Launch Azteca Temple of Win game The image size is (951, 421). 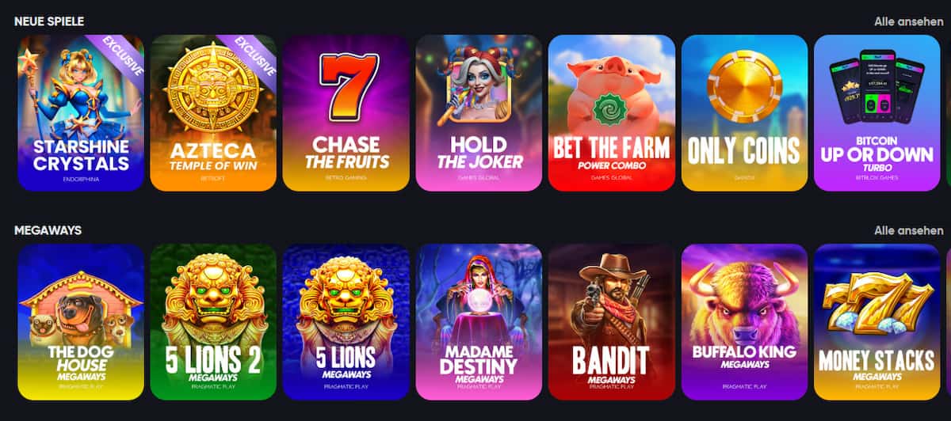(x=213, y=113)
